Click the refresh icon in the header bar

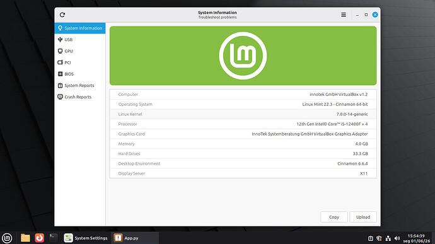coord(62,15)
